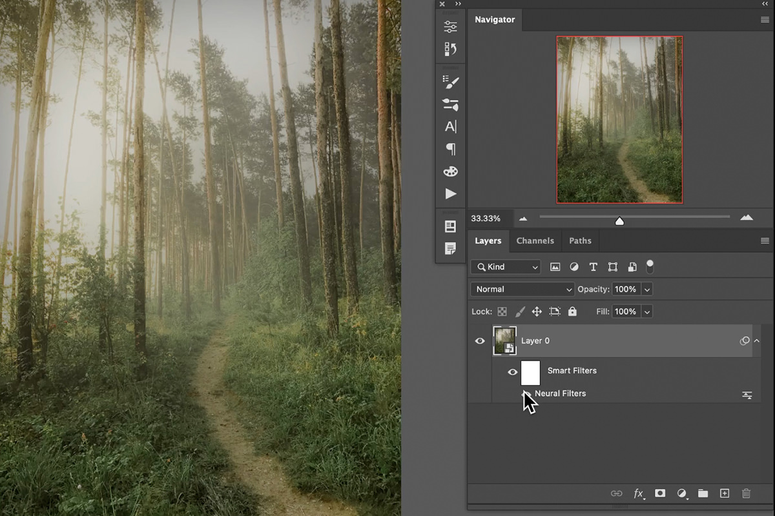The image size is (775, 516).
Task: Open the History panel icon
Action: point(451,49)
